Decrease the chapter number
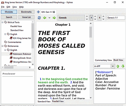126x106 pixels. [95, 19]
